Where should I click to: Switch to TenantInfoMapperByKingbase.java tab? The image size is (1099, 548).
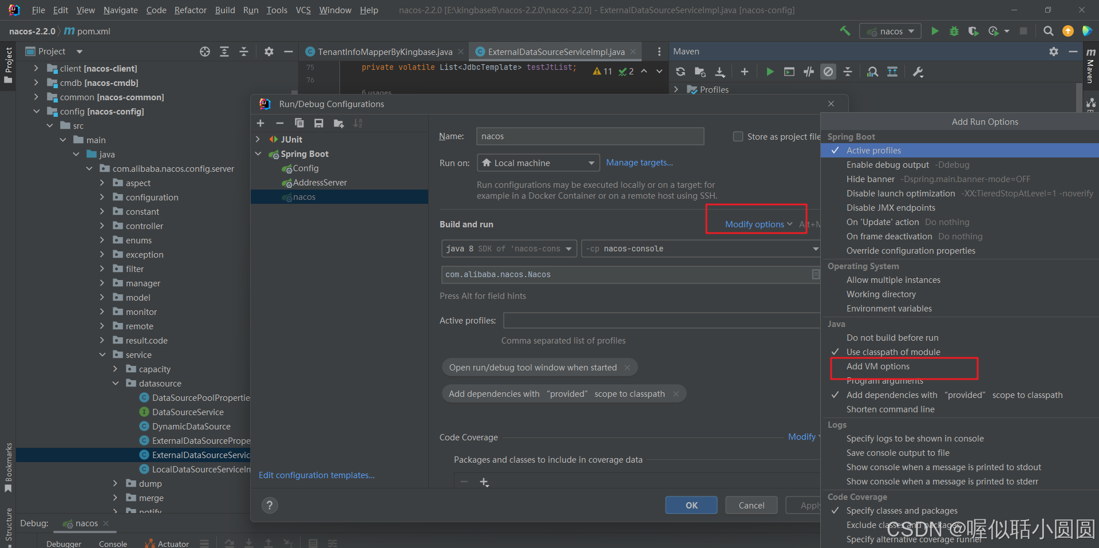(385, 52)
